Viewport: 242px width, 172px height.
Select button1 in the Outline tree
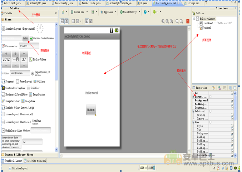click(207, 27)
